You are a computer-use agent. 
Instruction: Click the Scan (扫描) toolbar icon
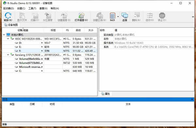pyautogui.click(x=35, y=15)
